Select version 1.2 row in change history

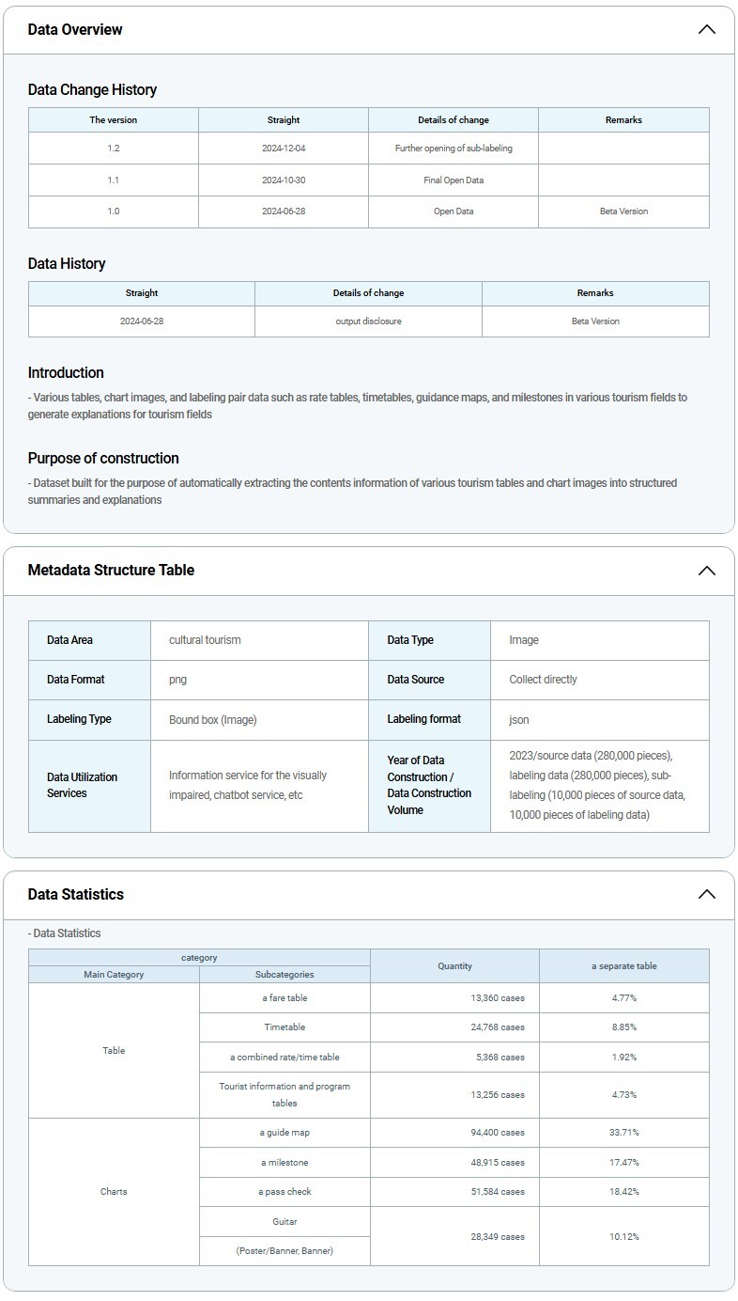click(x=114, y=149)
